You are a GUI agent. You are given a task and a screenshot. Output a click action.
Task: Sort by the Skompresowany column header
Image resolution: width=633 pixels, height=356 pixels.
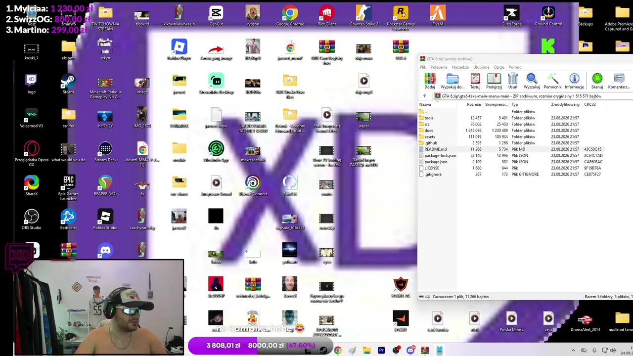[496, 104]
